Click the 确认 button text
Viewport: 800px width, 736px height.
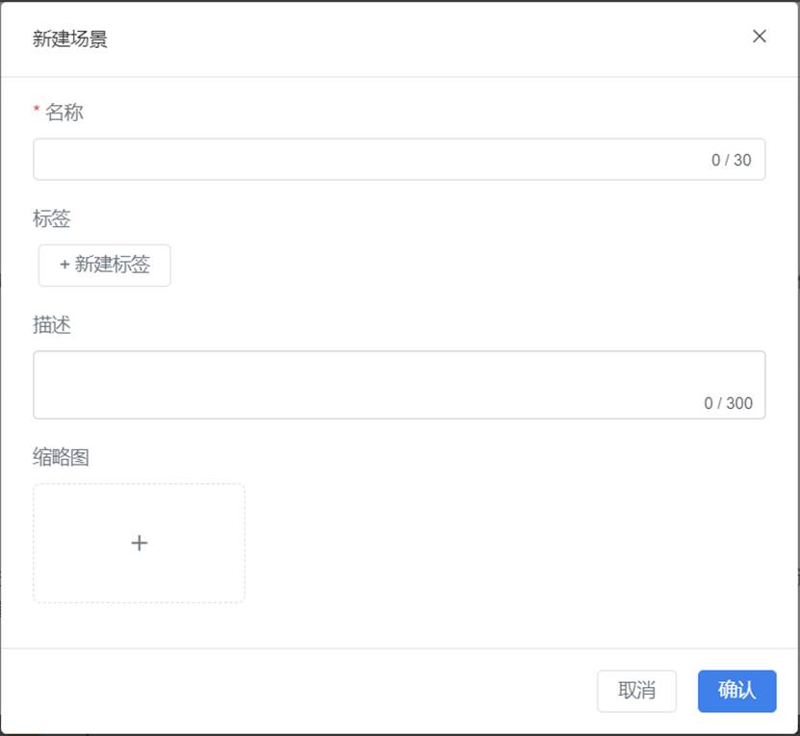click(736, 691)
